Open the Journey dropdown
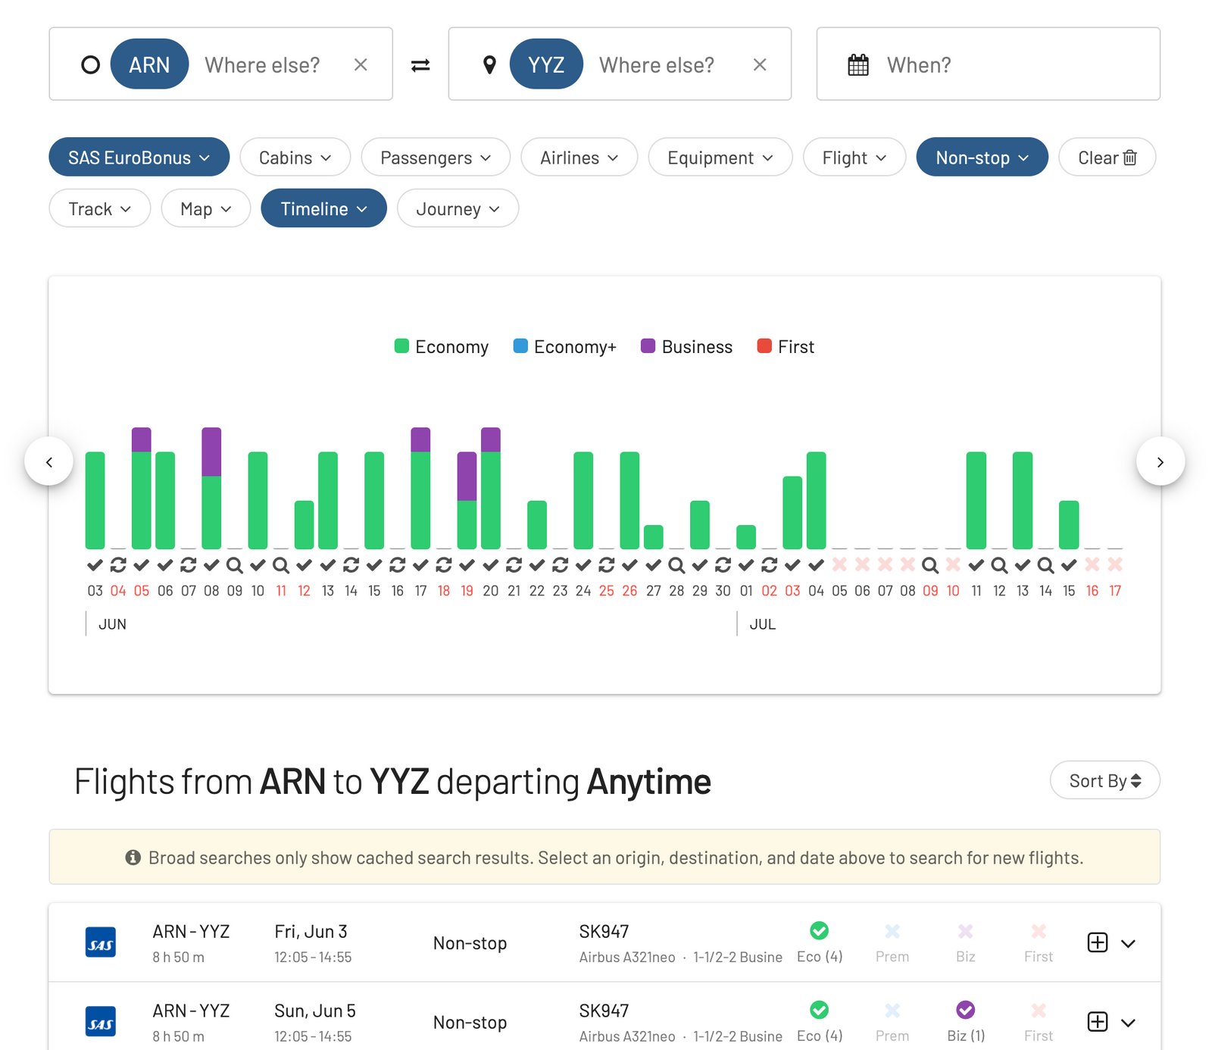Screen dimensions: 1212x1050 coord(458,208)
